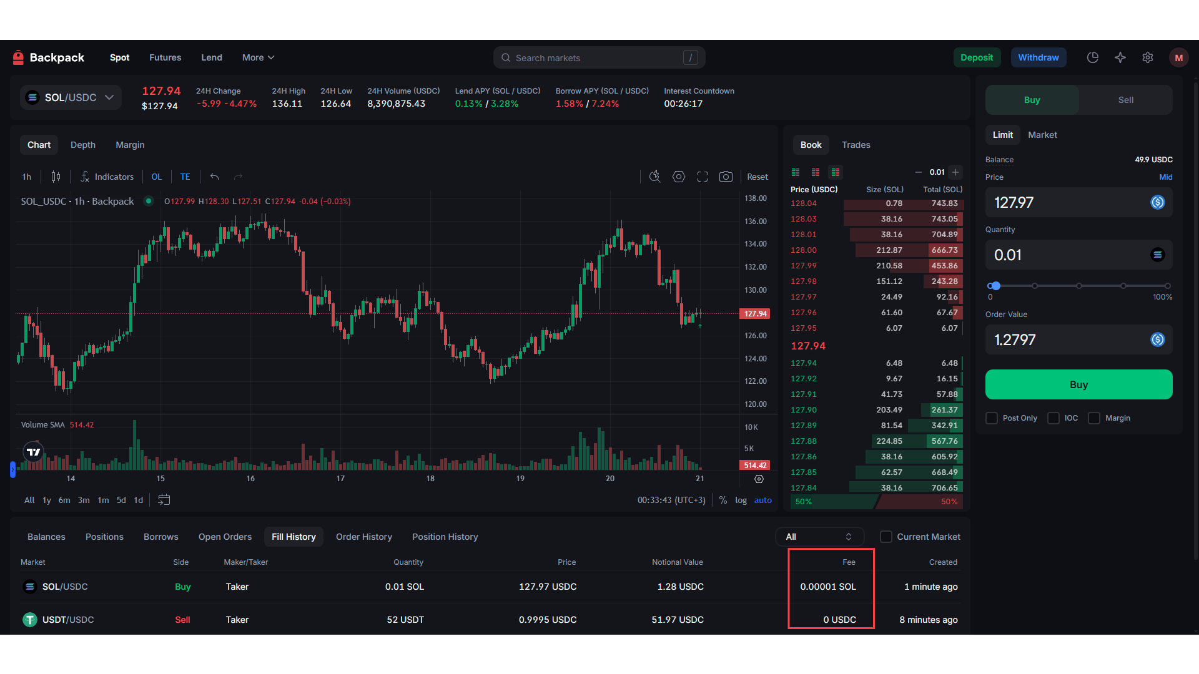Check the Current Market filter
1199x674 pixels.
(x=886, y=537)
